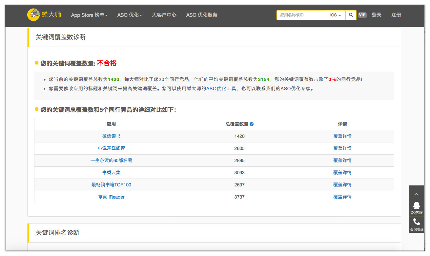The height and width of the screenshot is (256, 430).
Task: Click the 应用 column header
Action: point(111,124)
